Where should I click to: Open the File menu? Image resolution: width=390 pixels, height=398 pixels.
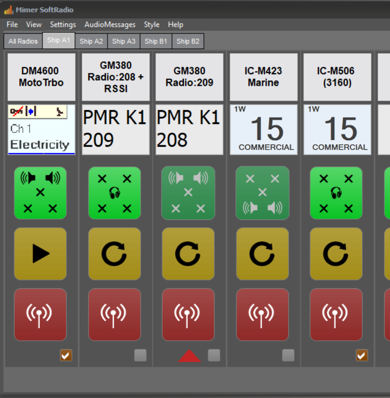(x=12, y=25)
